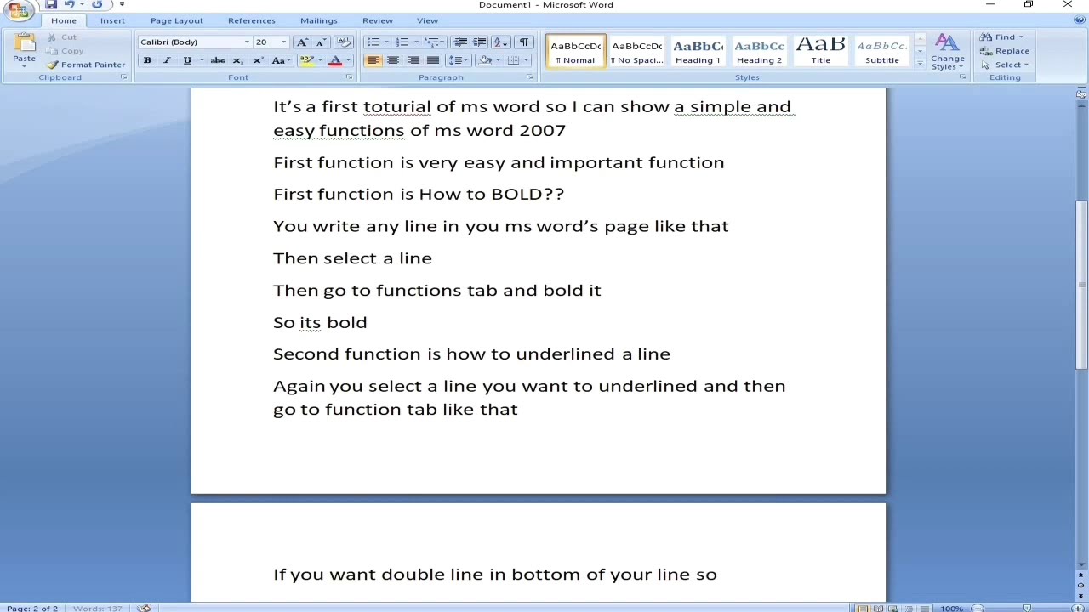1089x612 pixels.
Task: Zoom in with the plus button
Action: coord(1077,608)
